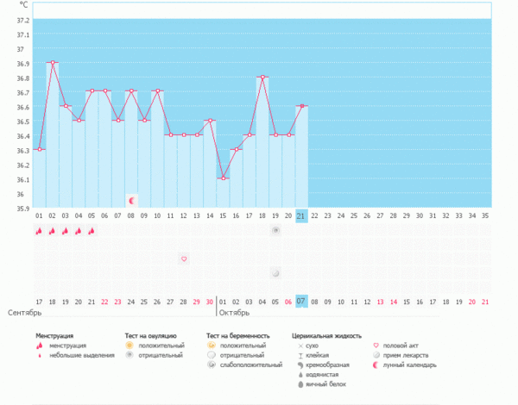Select the highlighted cycle day 21
This screenshot has width=518, height=405.
point(300,215)
